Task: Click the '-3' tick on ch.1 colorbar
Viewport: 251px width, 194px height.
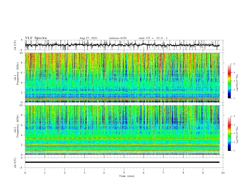Action: click(234, 64)
